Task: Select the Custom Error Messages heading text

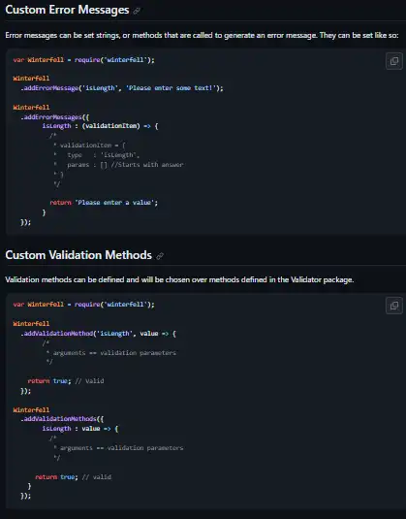Action: pyautogui.click(x=67, y=10)
